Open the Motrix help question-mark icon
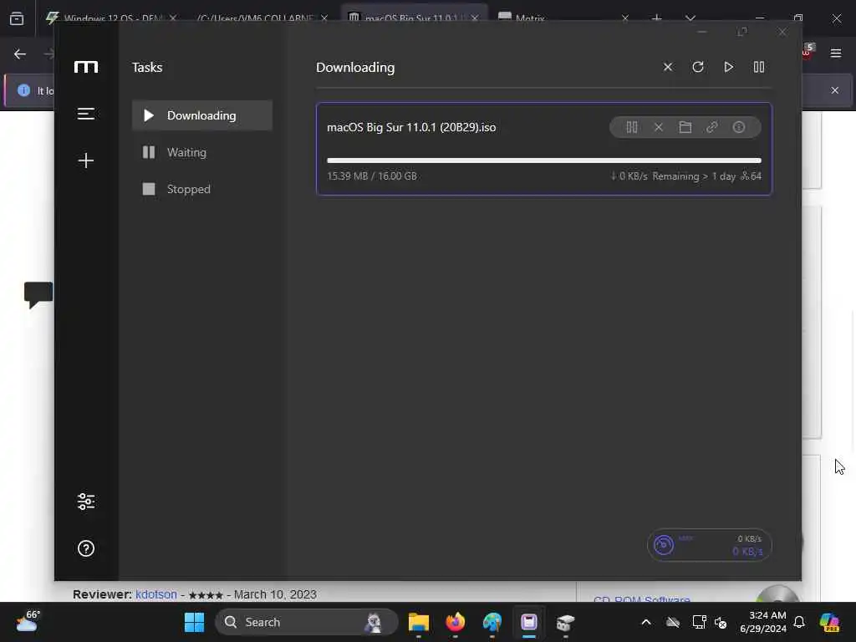Viewport: 856px width, 642px height. 86,548
